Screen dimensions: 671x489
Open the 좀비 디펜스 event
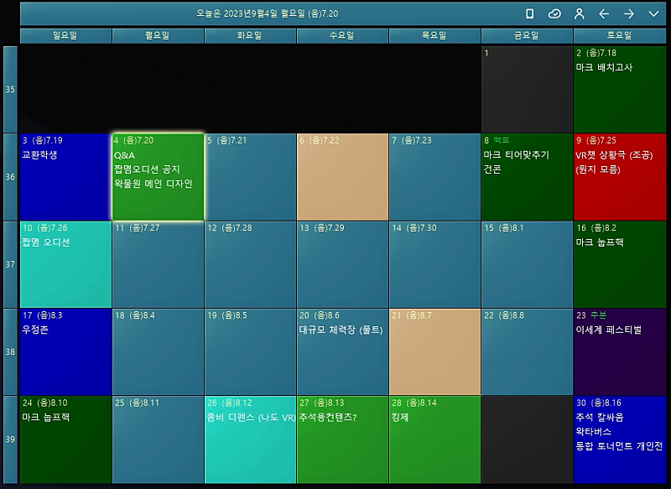[x=251, y=417]
